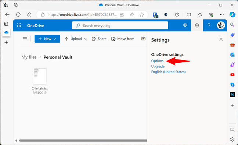Open the blue extension with 9+ badge
The width and height of the screenshot is (238, 145).
tap(155, 15)
